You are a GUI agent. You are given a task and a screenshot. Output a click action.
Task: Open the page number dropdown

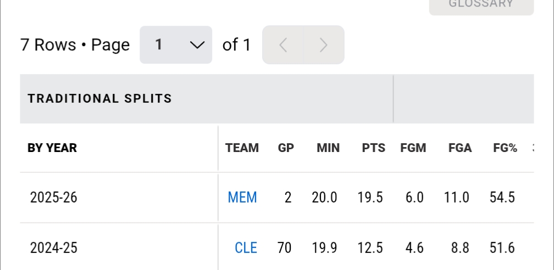pyautogui.click(x=176, y=45)
